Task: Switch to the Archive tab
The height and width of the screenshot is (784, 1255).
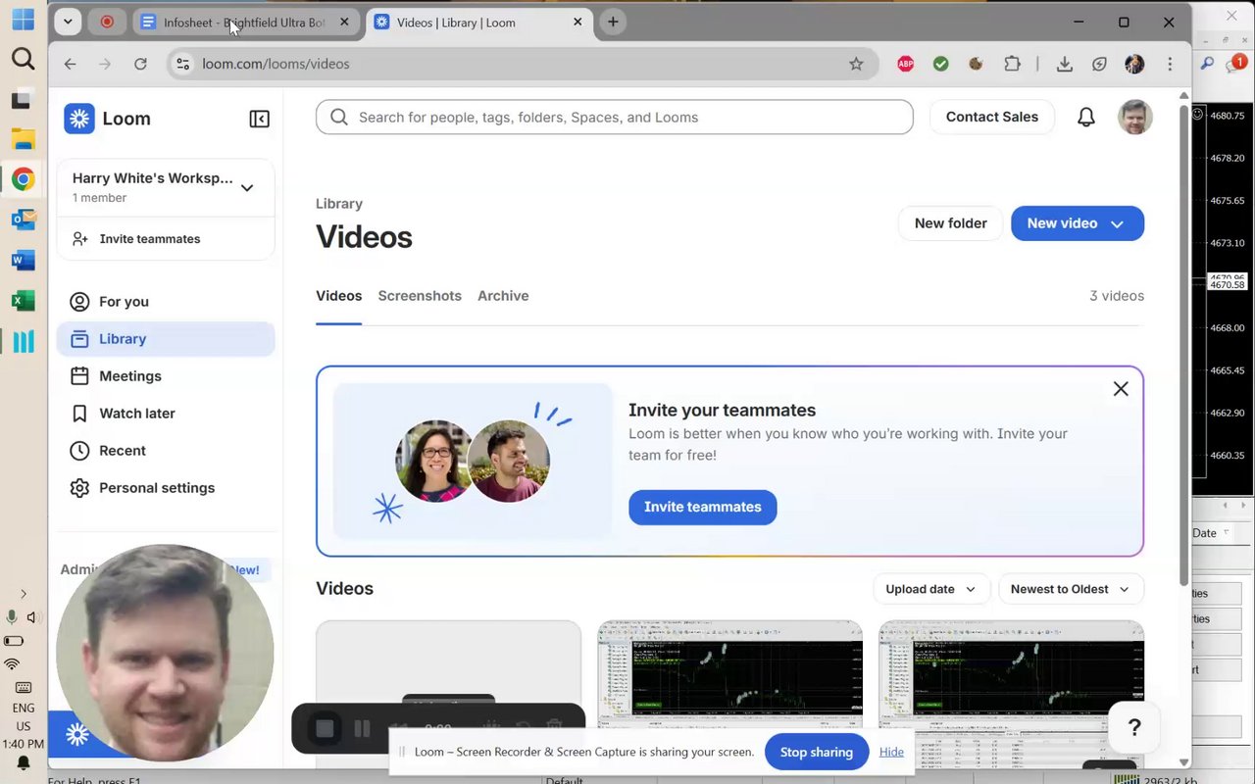Action: click(x=503, y=296)
